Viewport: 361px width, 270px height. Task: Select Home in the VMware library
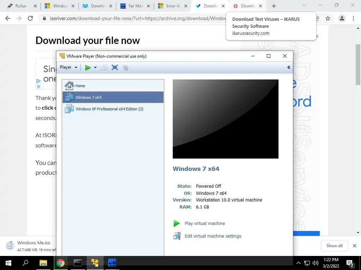pos(113,86)
